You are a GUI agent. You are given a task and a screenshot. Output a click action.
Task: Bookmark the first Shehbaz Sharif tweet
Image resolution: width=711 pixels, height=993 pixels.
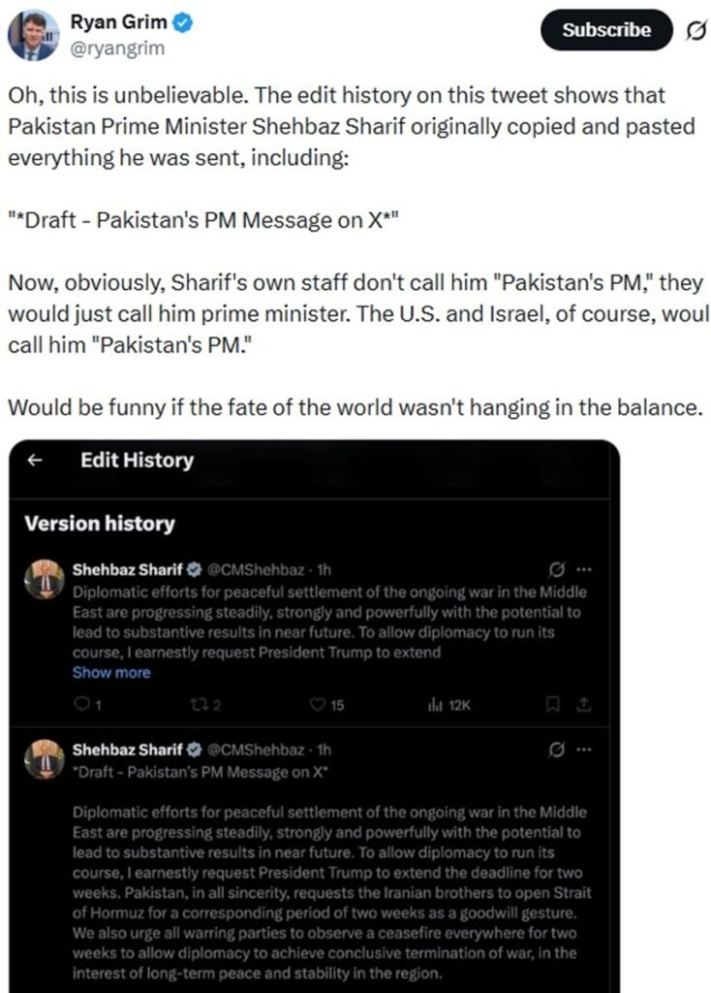pos(556,705)
